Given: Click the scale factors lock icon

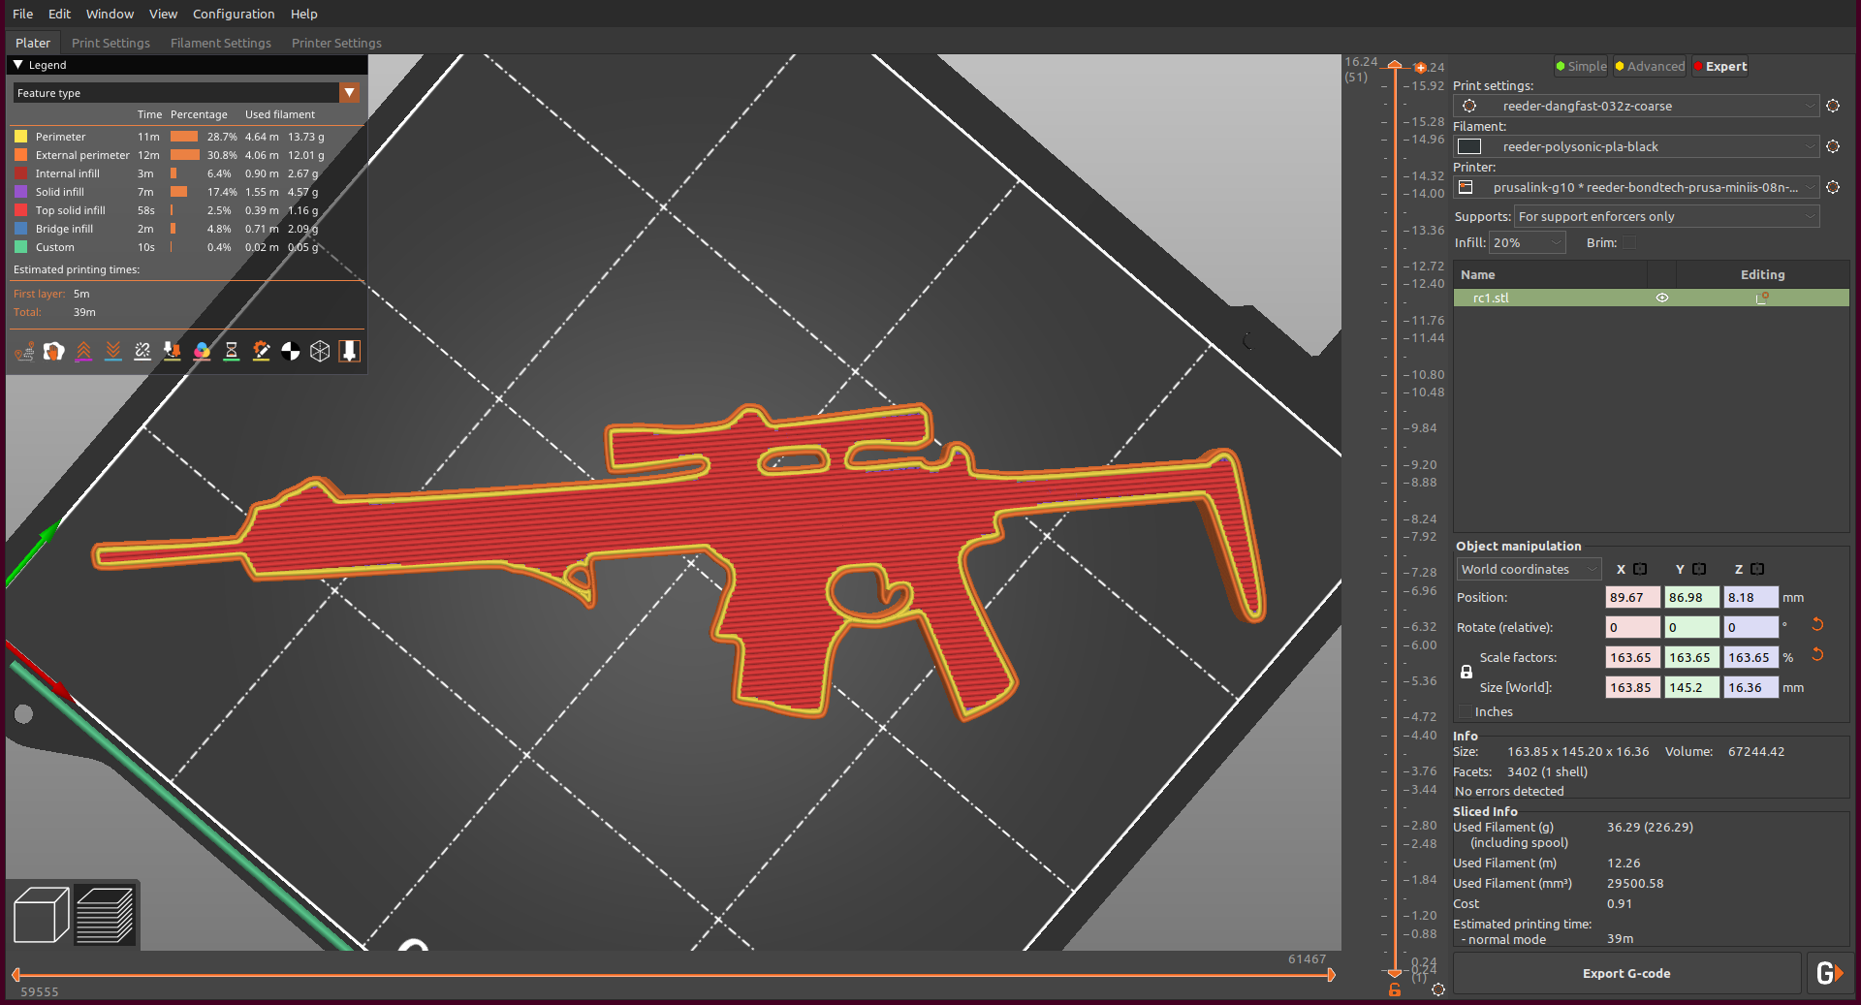Looking at the screenshot, I should [x=1467, y=673].
